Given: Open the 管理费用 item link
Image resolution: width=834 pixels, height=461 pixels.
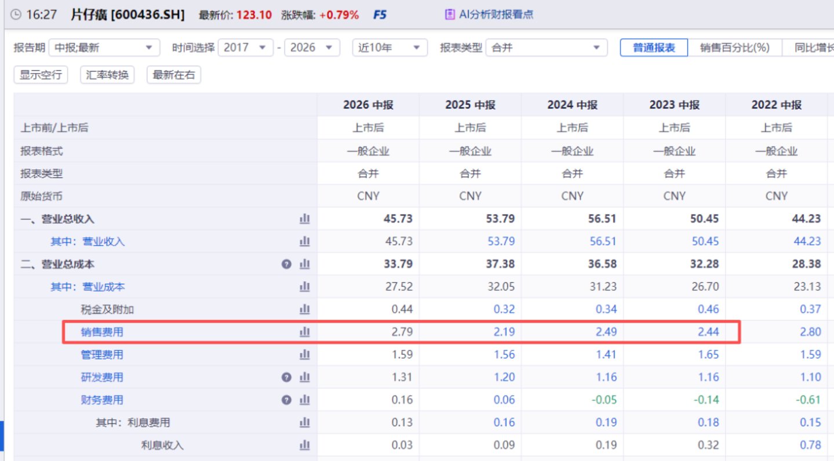Looking at the screenshot, I should (x=102, y=355).
